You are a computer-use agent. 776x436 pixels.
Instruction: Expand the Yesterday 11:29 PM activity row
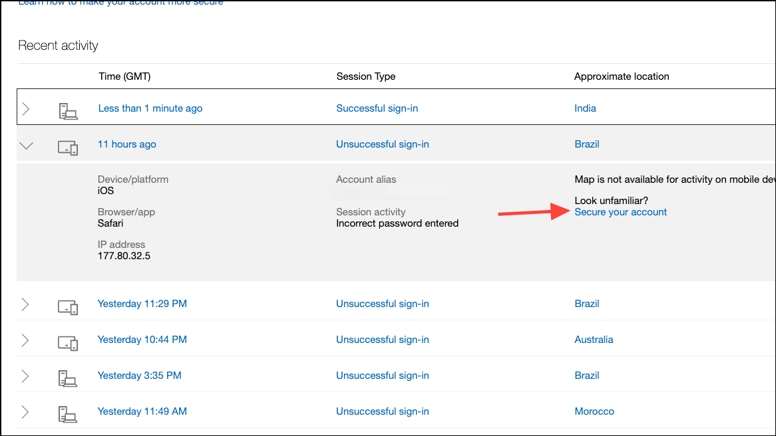25,304
